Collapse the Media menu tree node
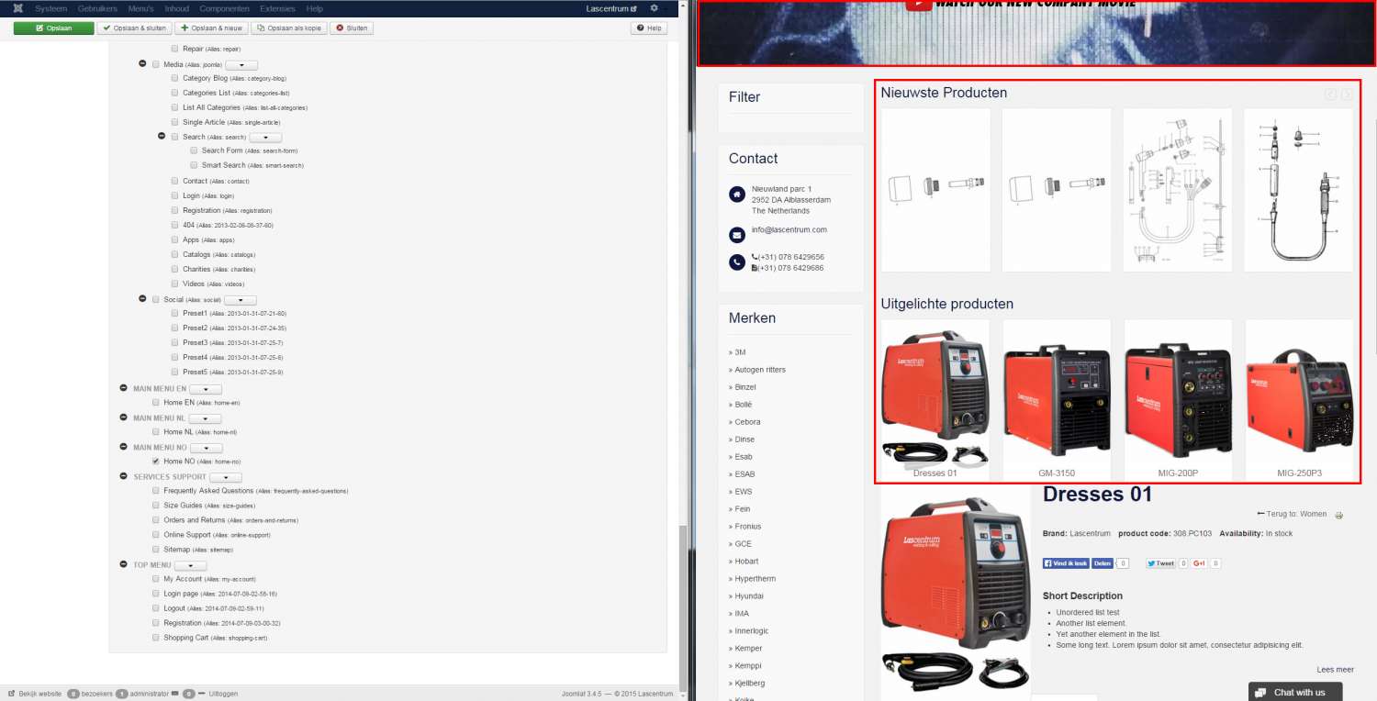The width and height of the screenshot is (1377, 701). point(142,64)
